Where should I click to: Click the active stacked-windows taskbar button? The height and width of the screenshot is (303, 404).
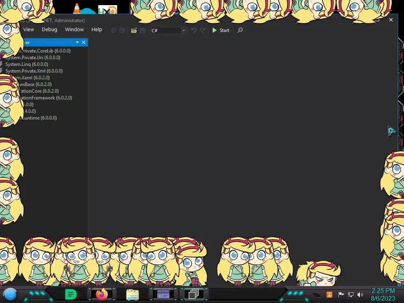(194, 294)
